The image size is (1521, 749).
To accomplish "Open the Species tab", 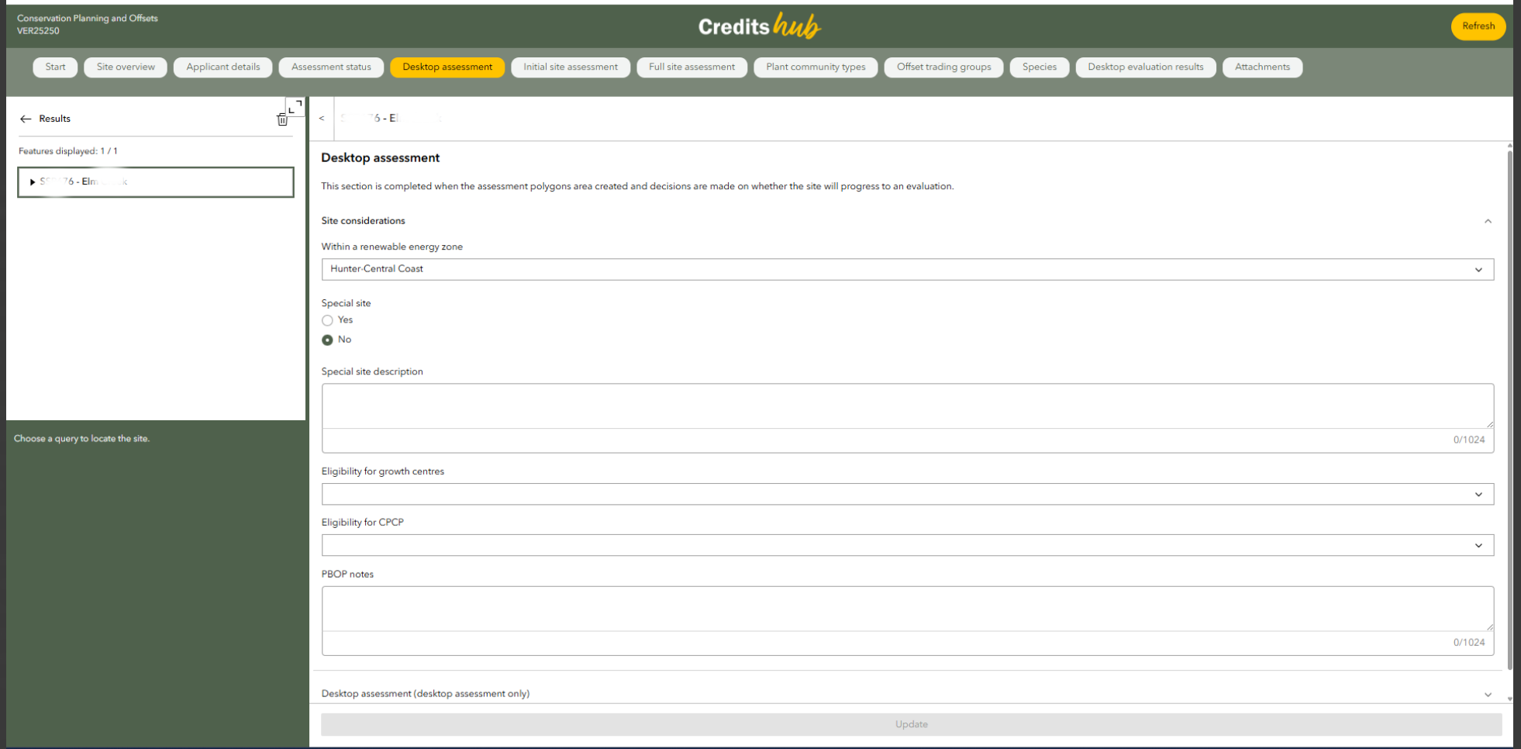I will tap(1039, 67).
